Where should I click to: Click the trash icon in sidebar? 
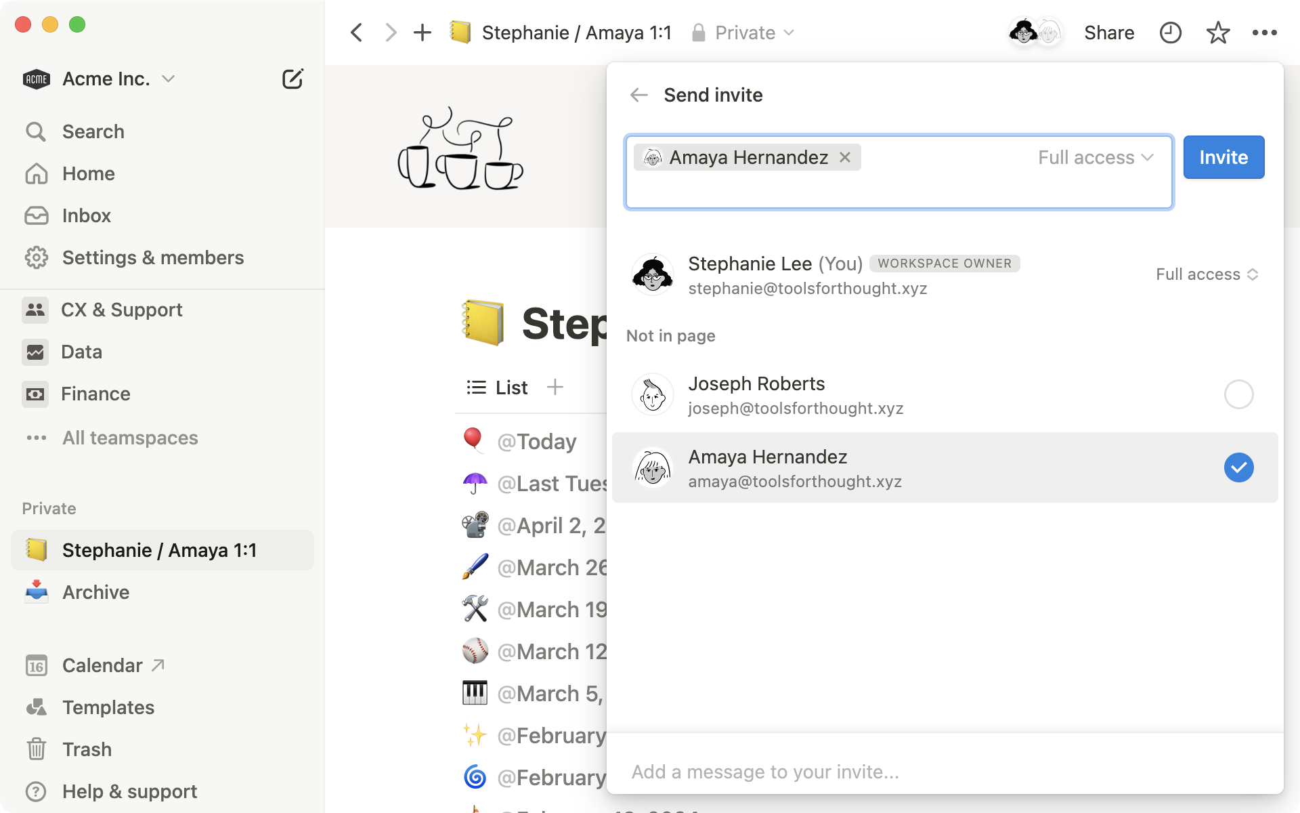(36, 749)
